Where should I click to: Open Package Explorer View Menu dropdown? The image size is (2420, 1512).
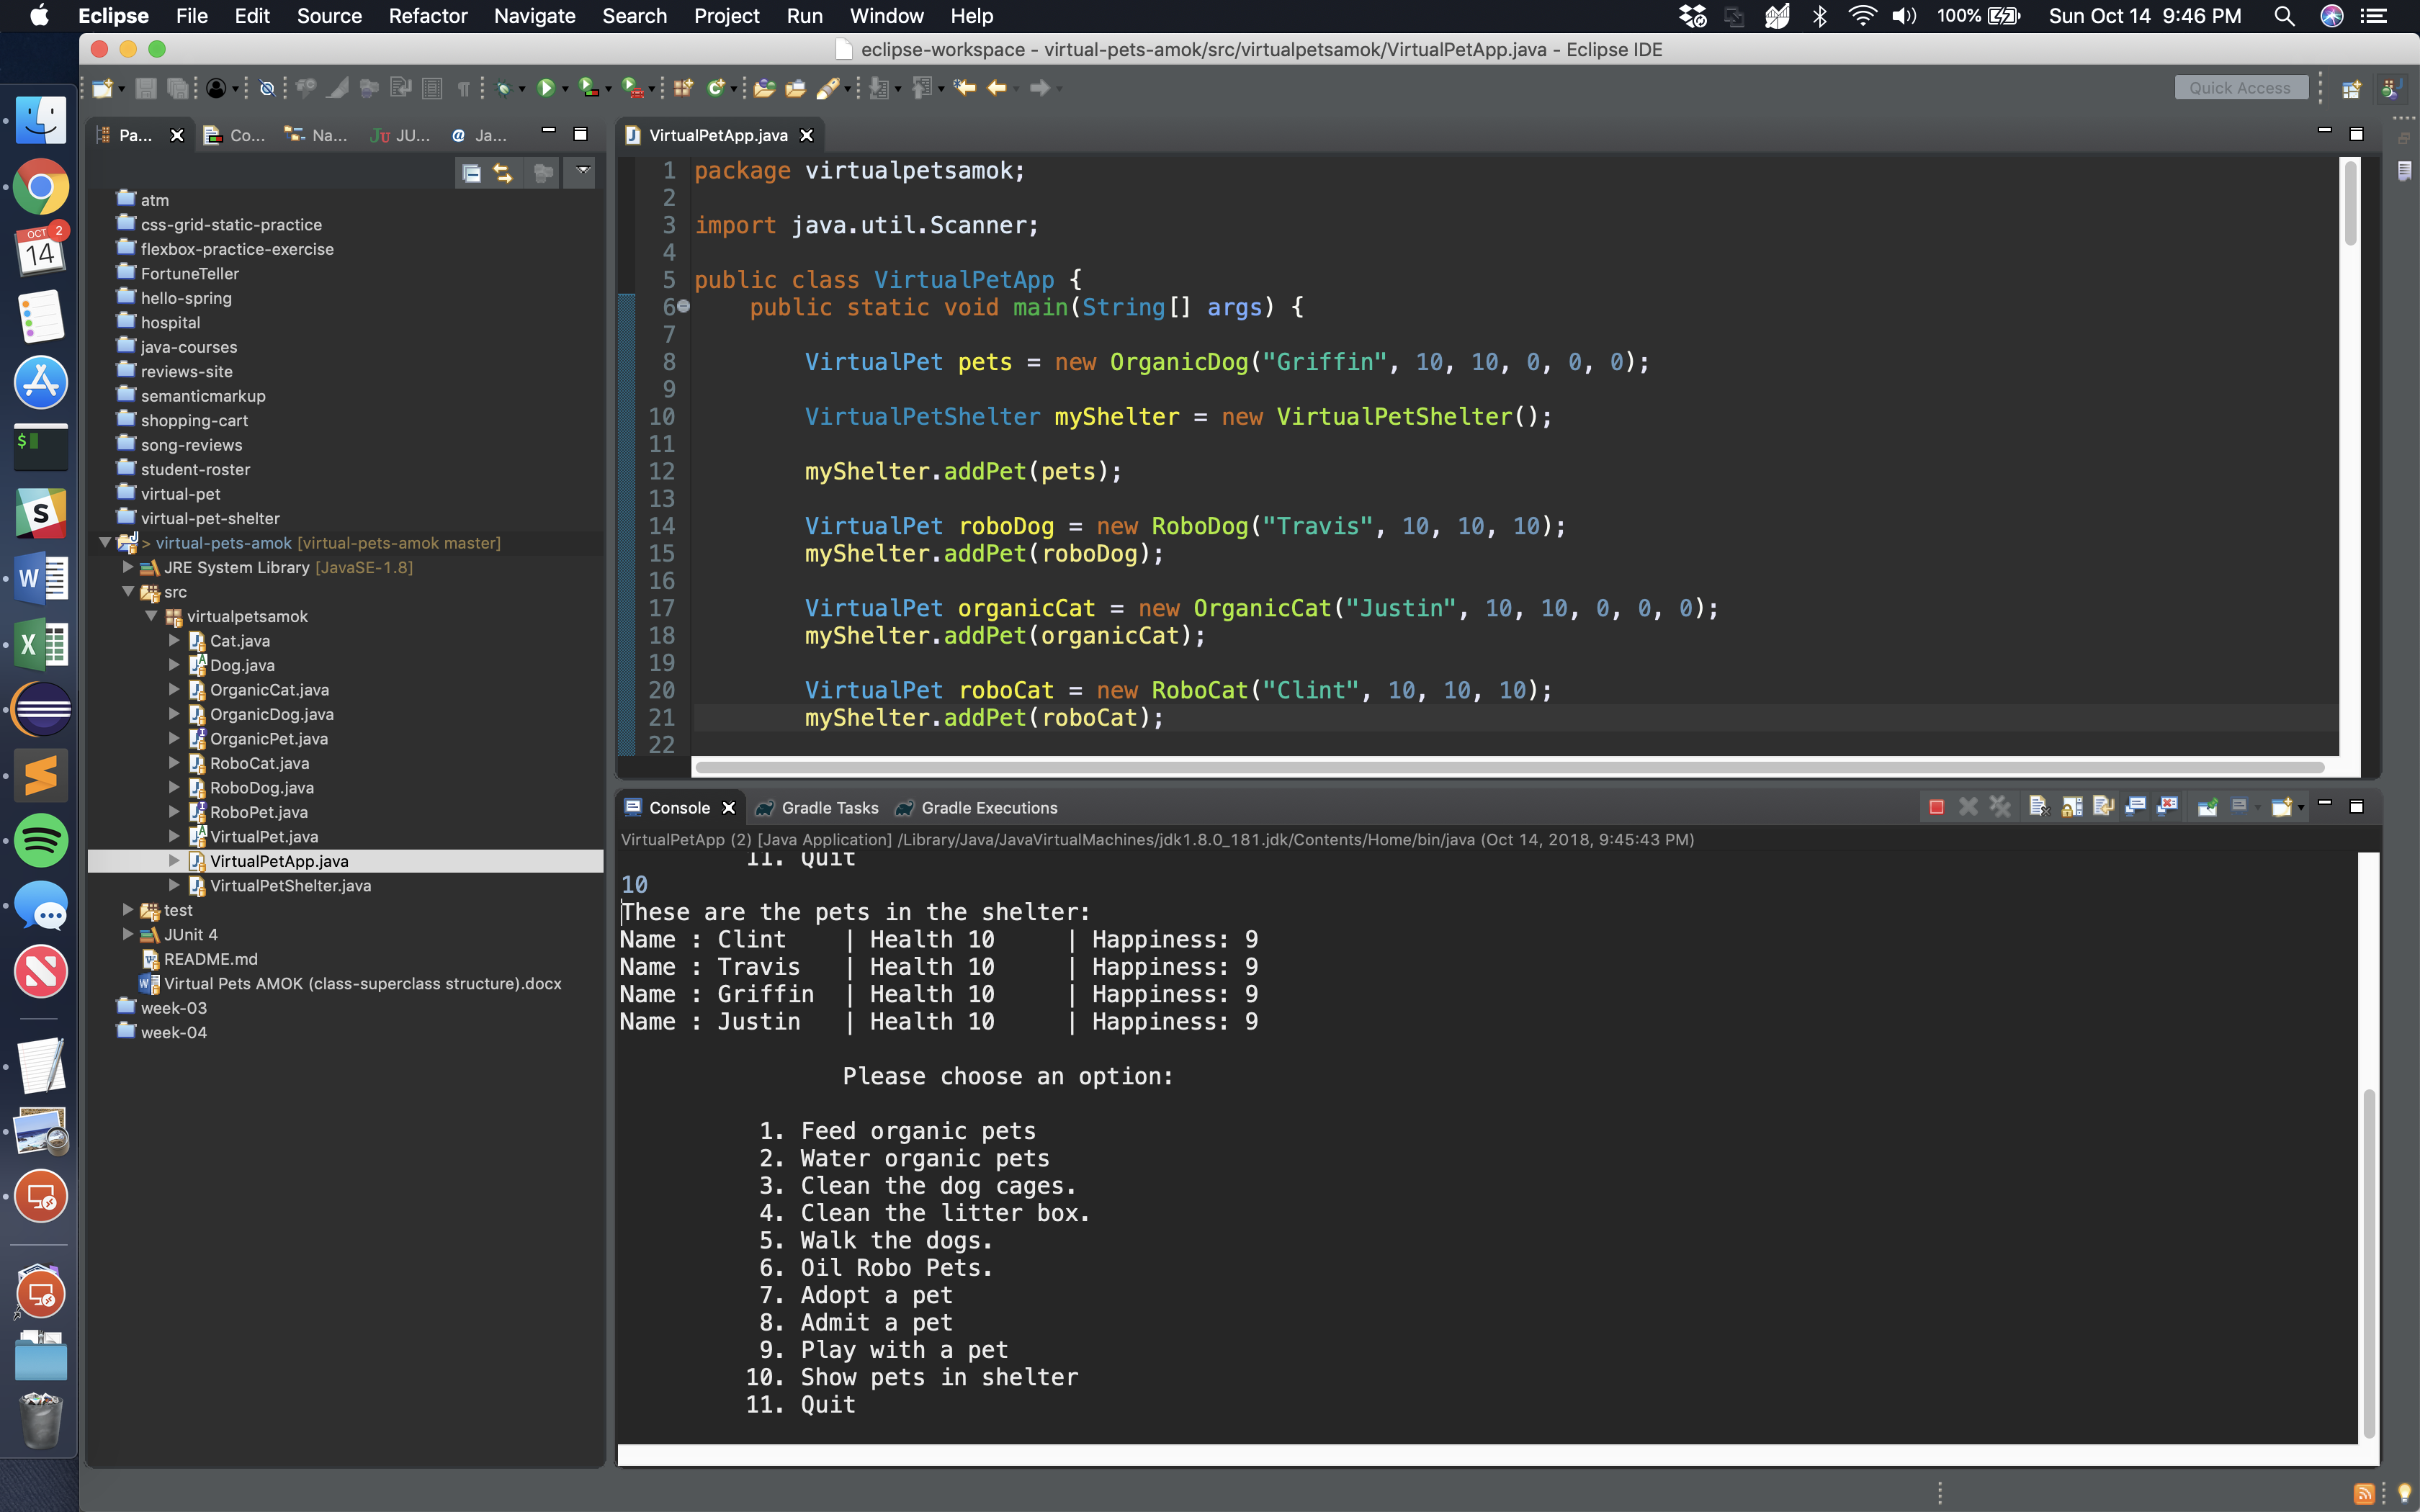(x=582, y=172)
